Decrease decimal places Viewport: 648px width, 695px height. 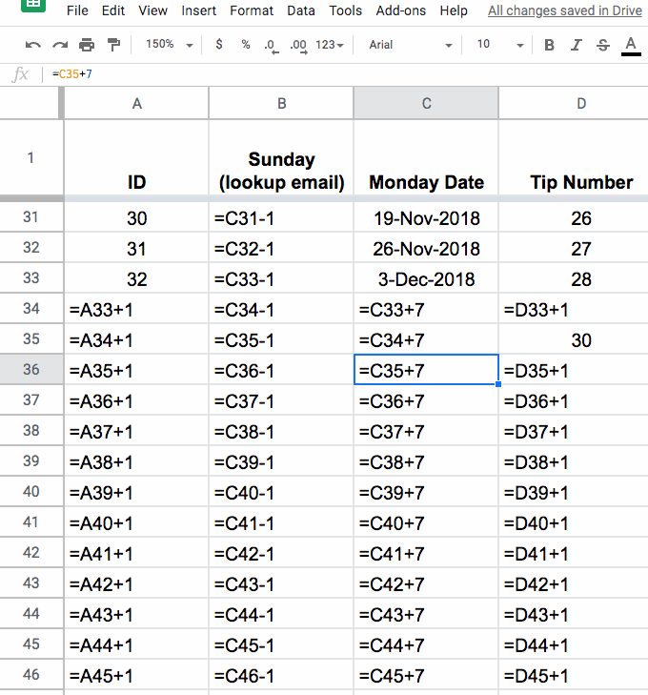(x=271, y=45)
